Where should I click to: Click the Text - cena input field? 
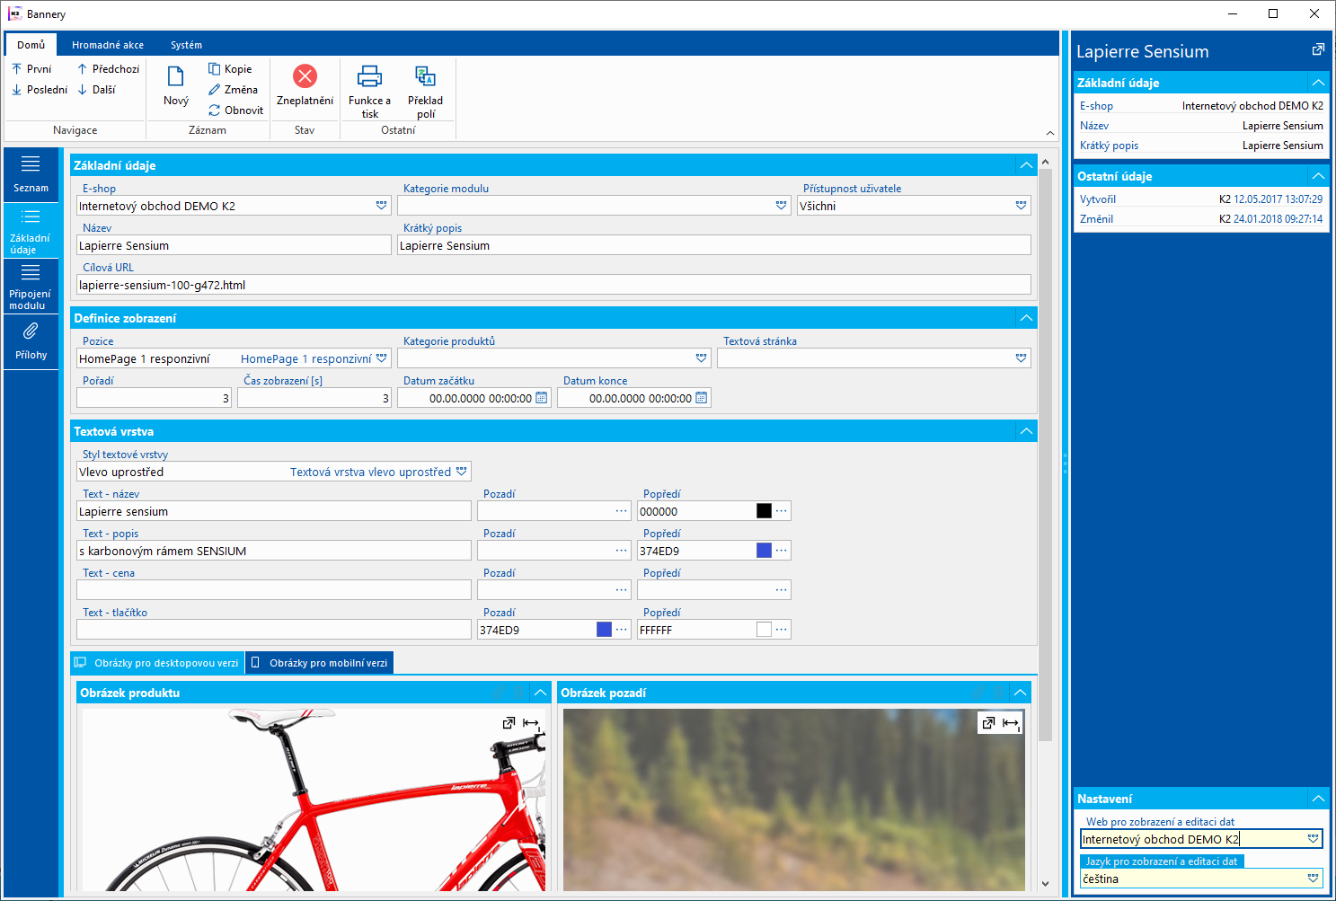tap(274, 590)
